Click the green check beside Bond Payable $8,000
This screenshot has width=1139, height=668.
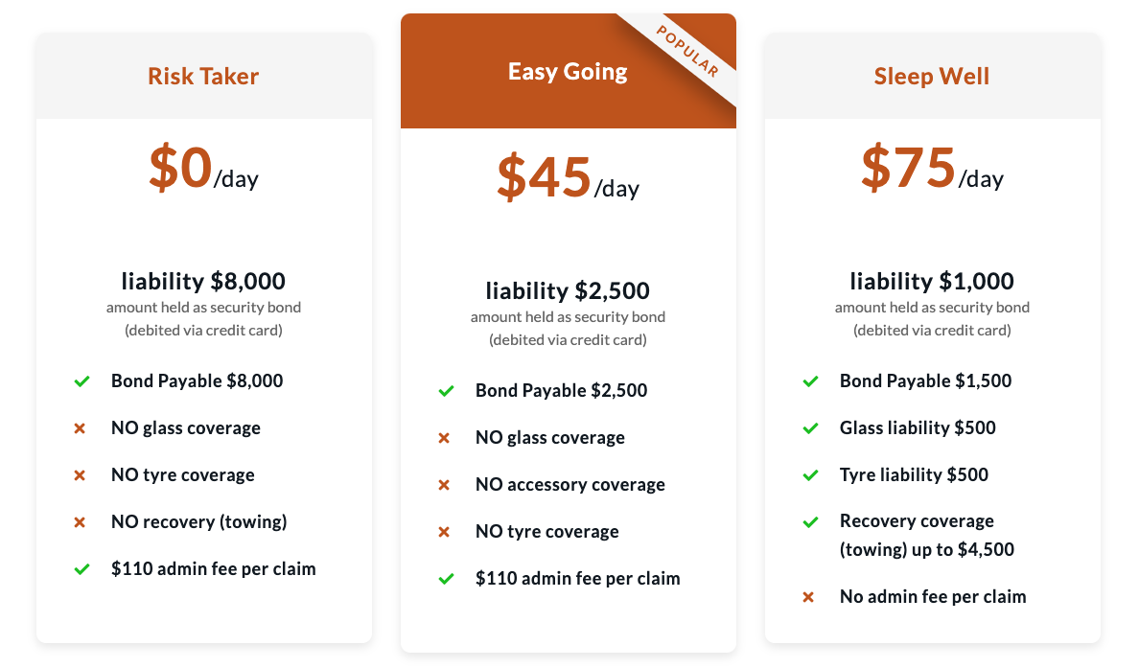coord(82,381)
